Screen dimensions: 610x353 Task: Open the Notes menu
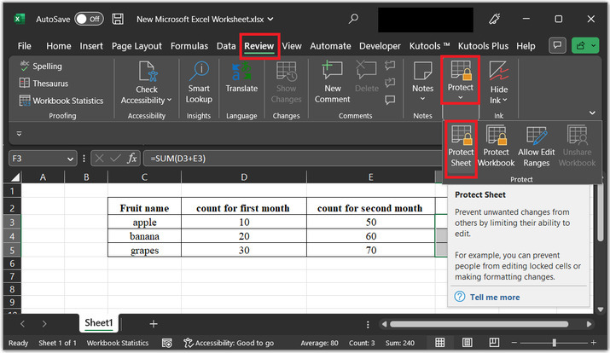tap(422, 83)
